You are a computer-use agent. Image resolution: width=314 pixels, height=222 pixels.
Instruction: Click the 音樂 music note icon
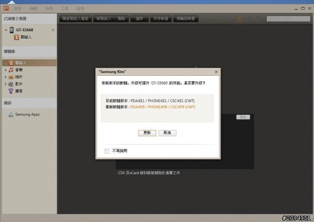tap(11, 70)
